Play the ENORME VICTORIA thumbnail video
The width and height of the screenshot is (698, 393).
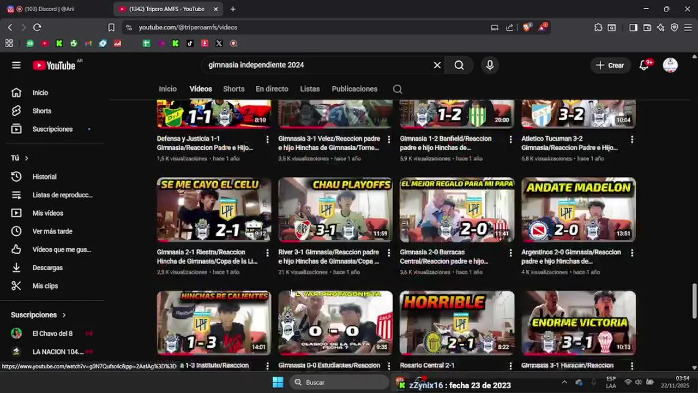579,323
